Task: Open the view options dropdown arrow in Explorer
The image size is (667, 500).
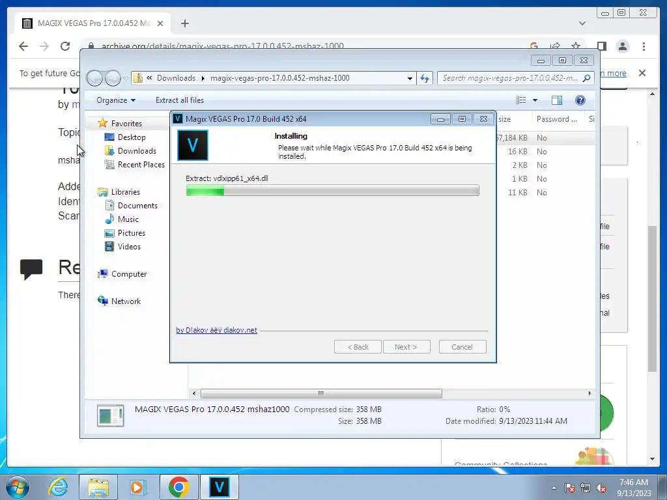Action: pos(535,100)
